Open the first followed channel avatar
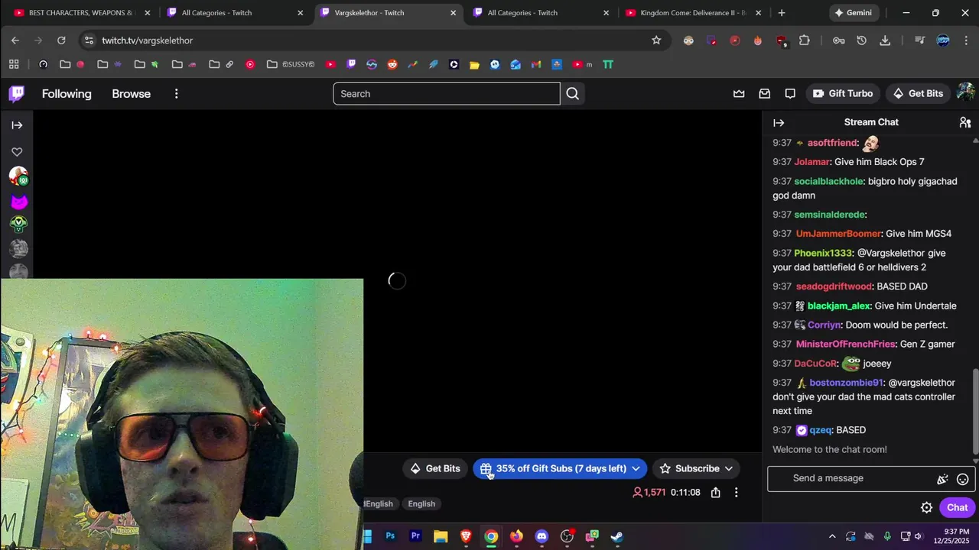This screenshot has width=979, height=550. [18, 176]
